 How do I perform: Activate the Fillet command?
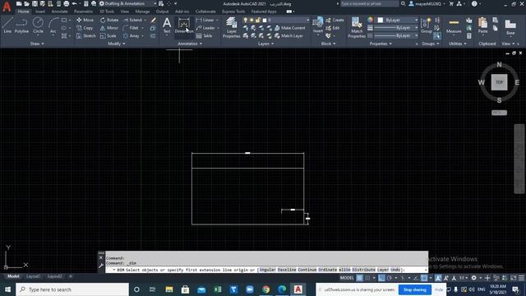click(131, 28)
